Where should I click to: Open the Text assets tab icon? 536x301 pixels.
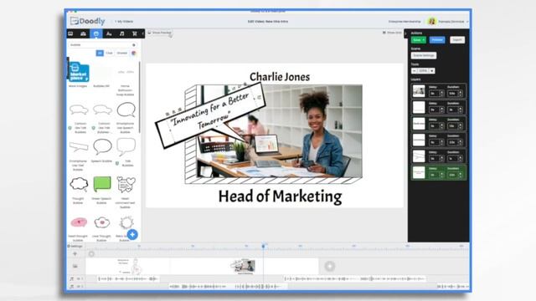[109, 33]
